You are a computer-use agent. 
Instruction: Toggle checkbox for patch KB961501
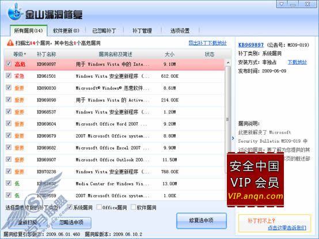pyautogui.click(x=9, y=75)
